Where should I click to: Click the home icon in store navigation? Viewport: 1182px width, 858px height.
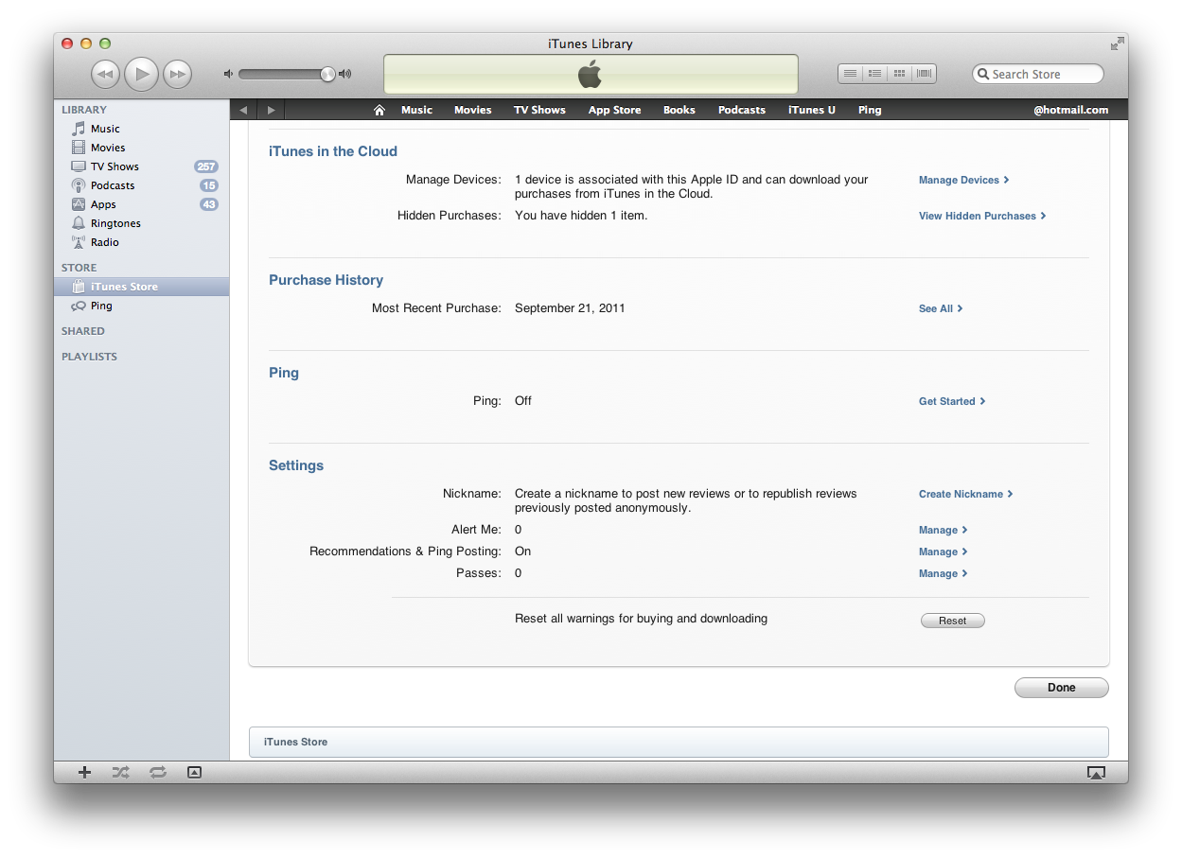[x=379, y=110]
